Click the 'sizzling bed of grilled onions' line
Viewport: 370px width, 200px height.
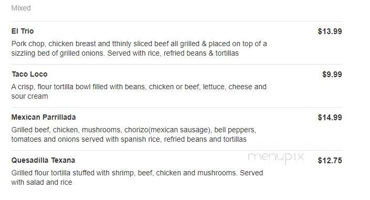click(125, 53)
